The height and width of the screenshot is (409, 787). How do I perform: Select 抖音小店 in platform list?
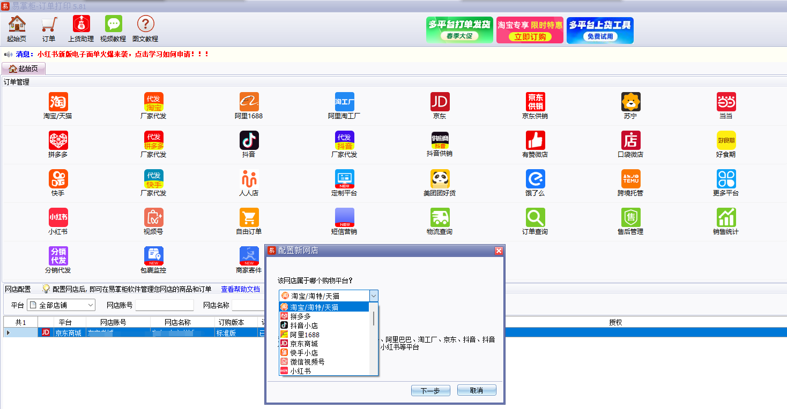click(324, 325)
